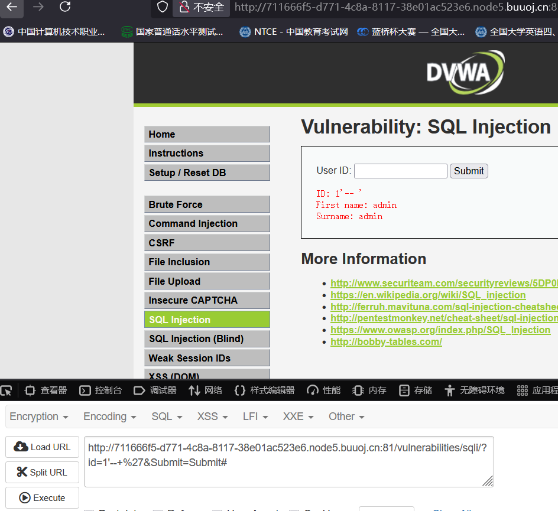
Task: Click the Load URL button
Action: 42,447
